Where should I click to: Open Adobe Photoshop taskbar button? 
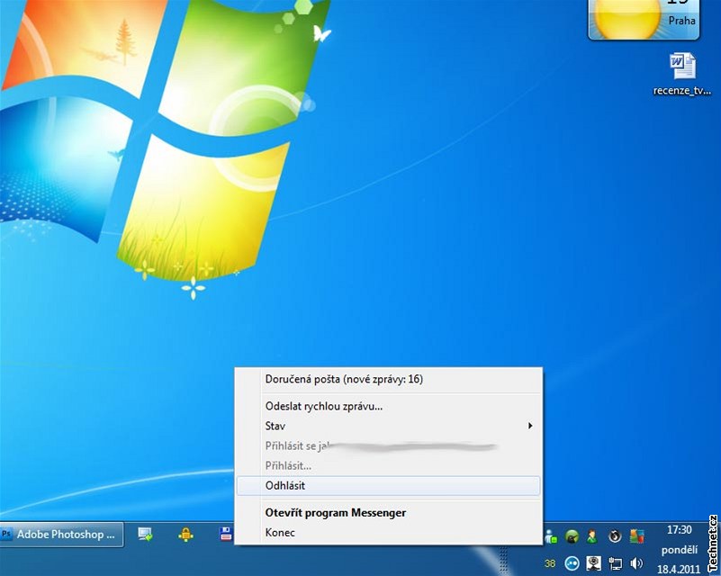click(61, 535)
